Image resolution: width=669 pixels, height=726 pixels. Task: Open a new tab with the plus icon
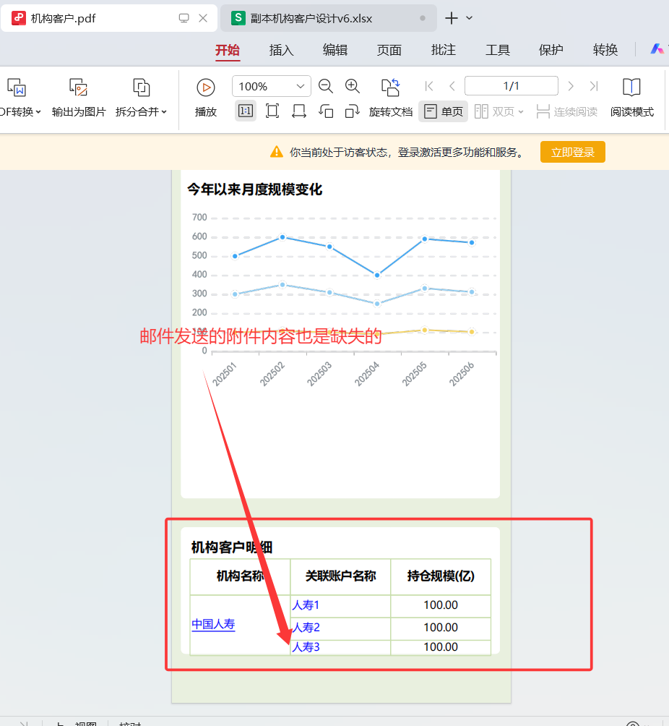pos(451,18)
